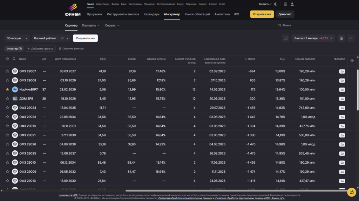
Task: Click the export file icon
Action: 341,38
